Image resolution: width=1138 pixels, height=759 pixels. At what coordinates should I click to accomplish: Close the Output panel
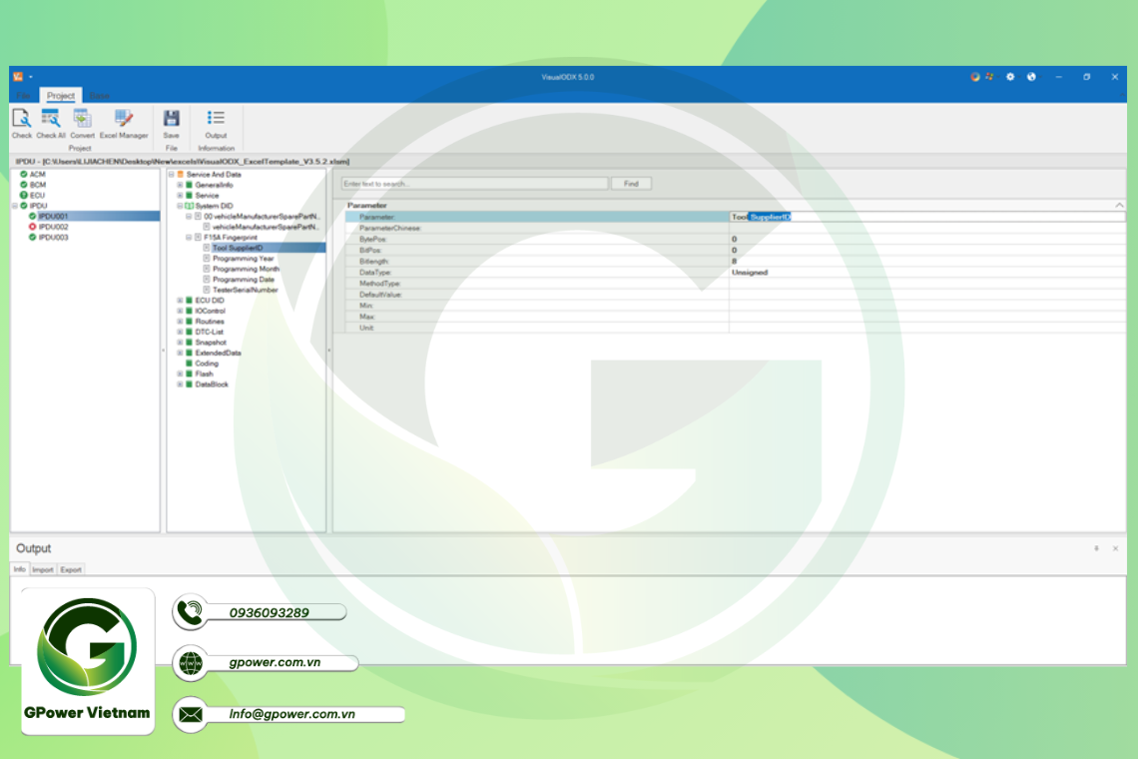1115,548
